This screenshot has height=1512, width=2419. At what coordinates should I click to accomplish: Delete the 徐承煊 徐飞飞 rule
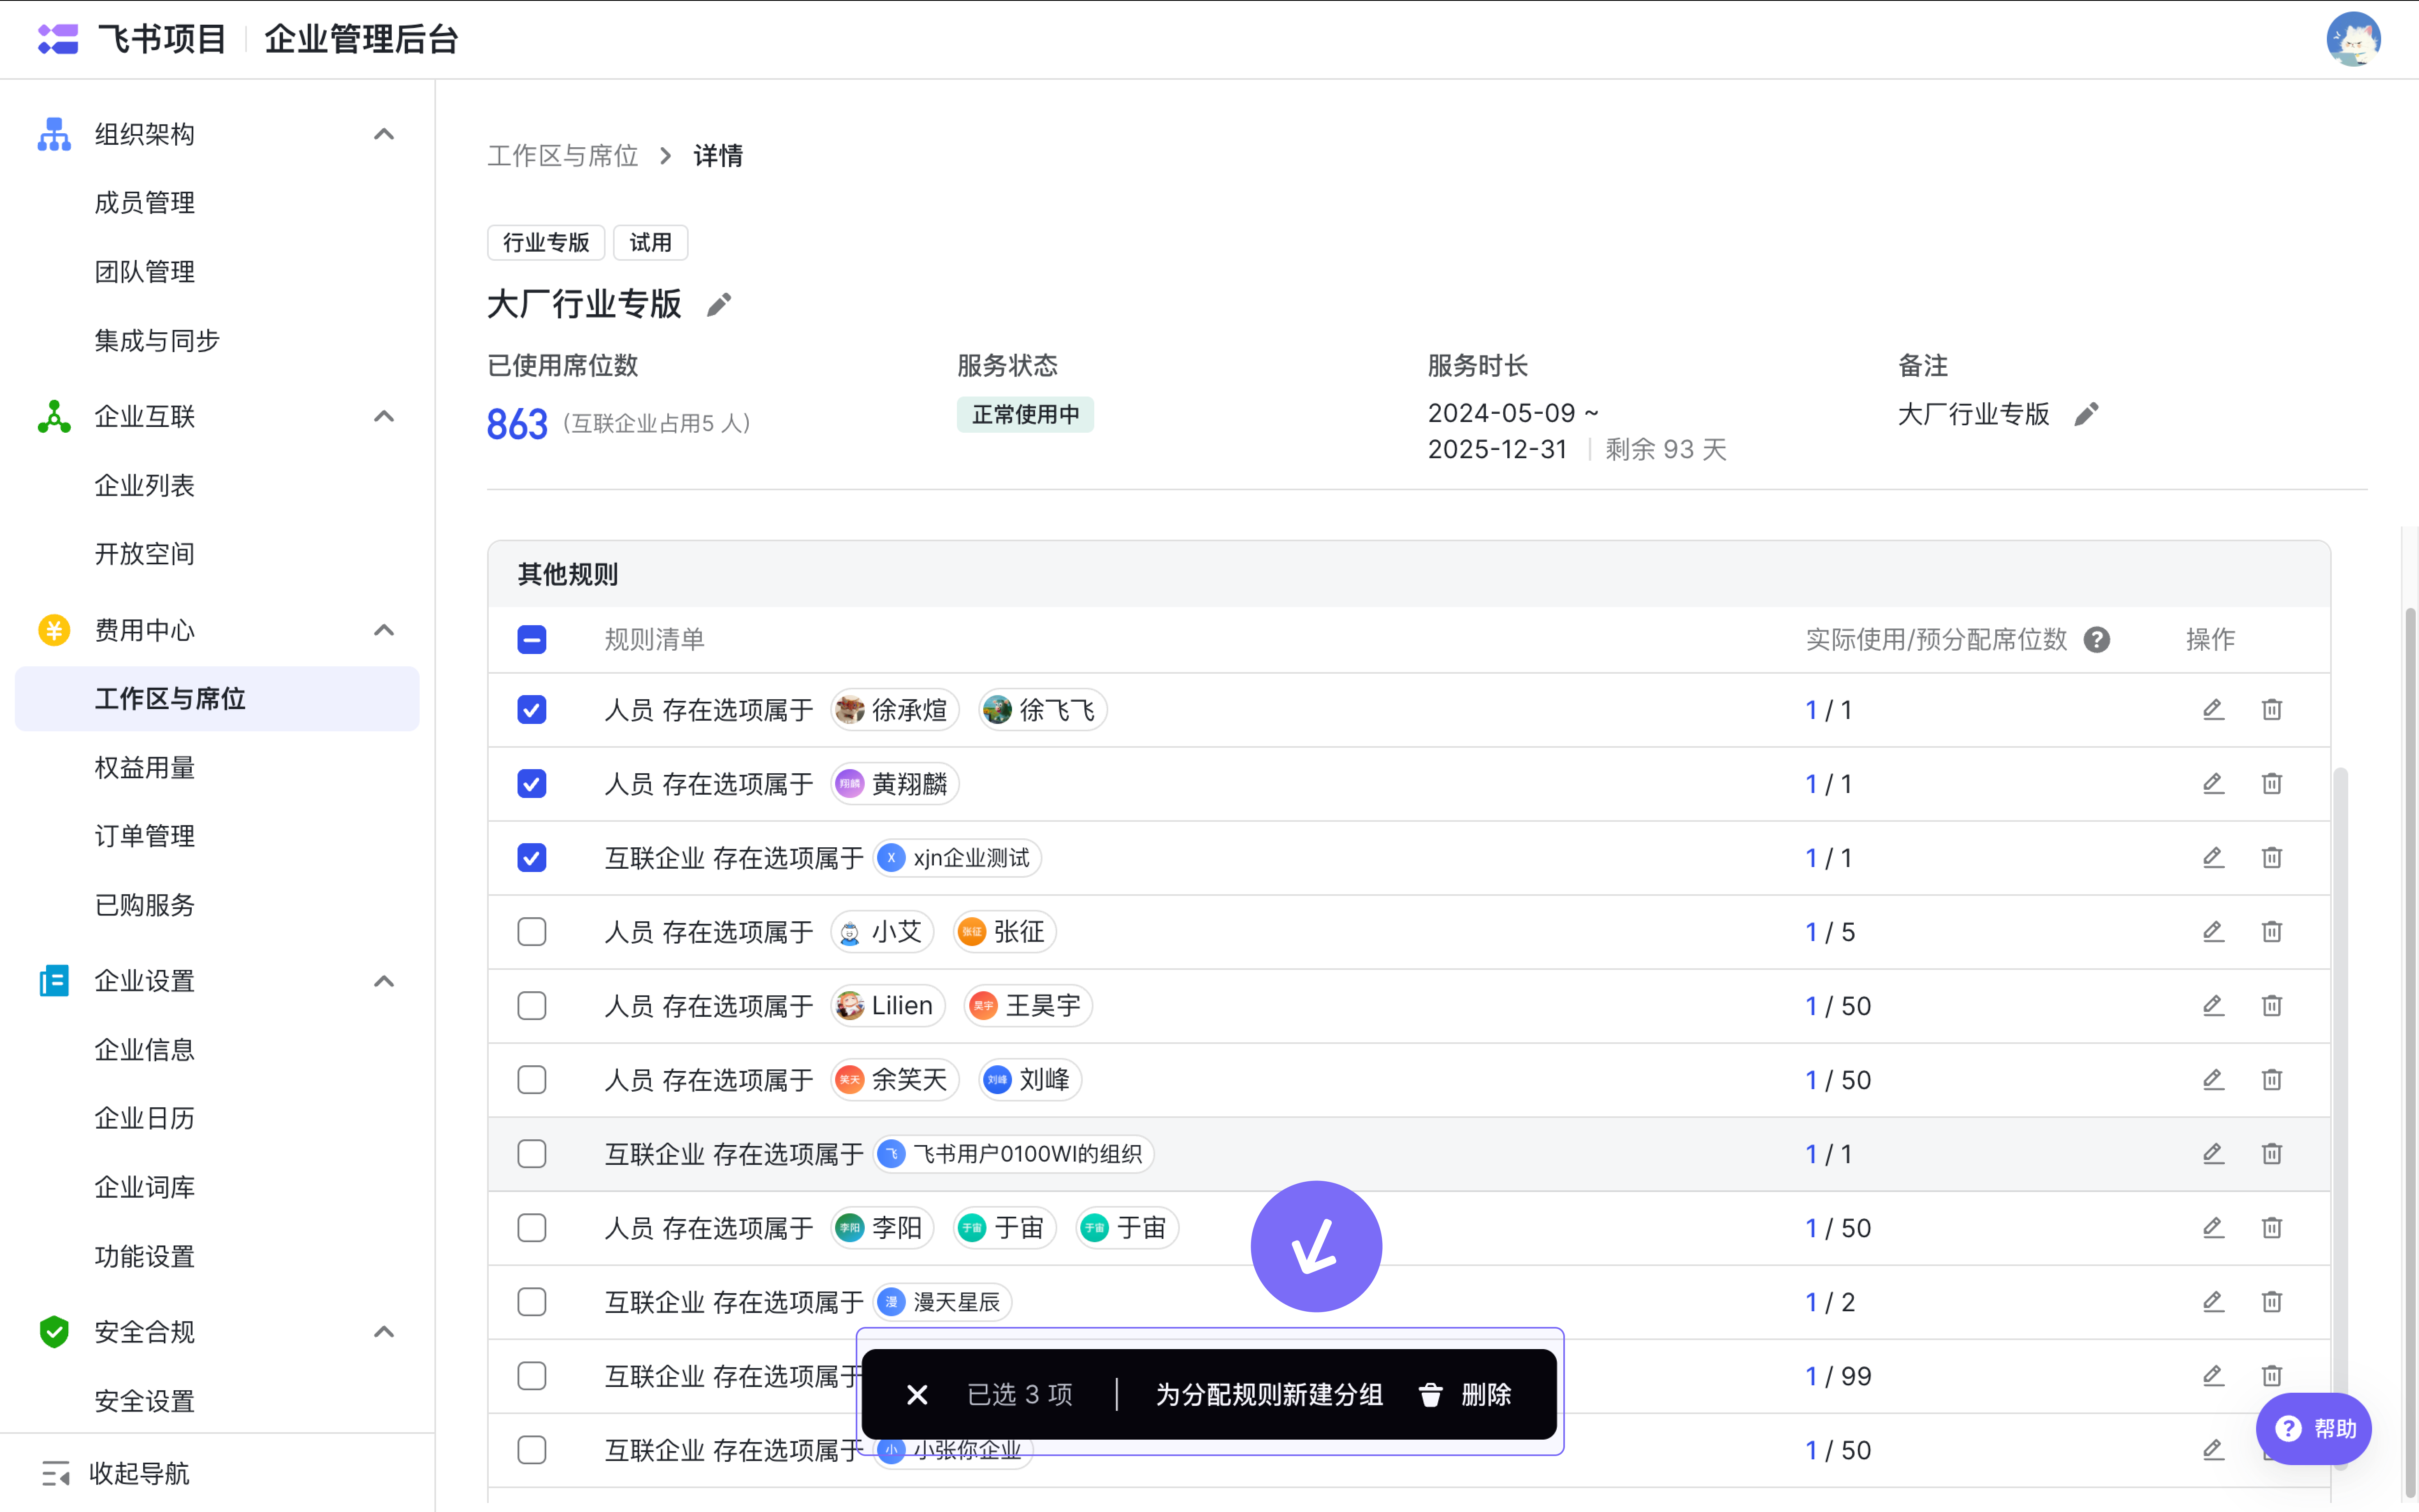2272,710
